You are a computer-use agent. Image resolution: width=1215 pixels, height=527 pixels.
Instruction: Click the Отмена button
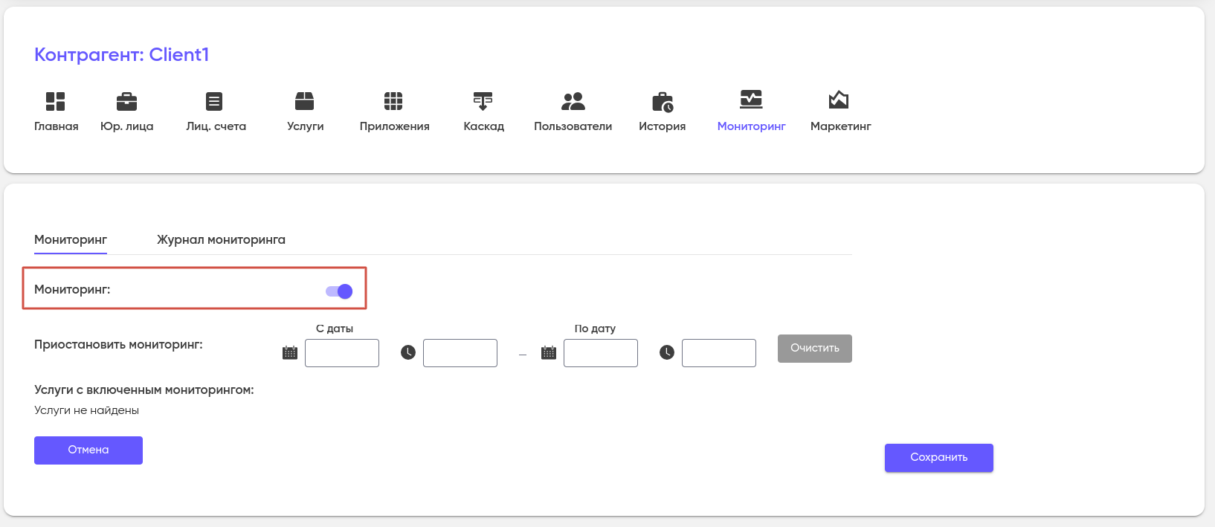[x=88, y=450]
